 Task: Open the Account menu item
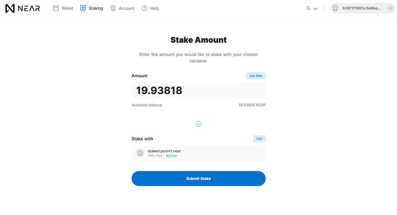coord(122,8)
